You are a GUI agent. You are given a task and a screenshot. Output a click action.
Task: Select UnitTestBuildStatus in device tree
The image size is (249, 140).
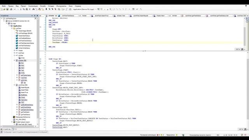24,38
